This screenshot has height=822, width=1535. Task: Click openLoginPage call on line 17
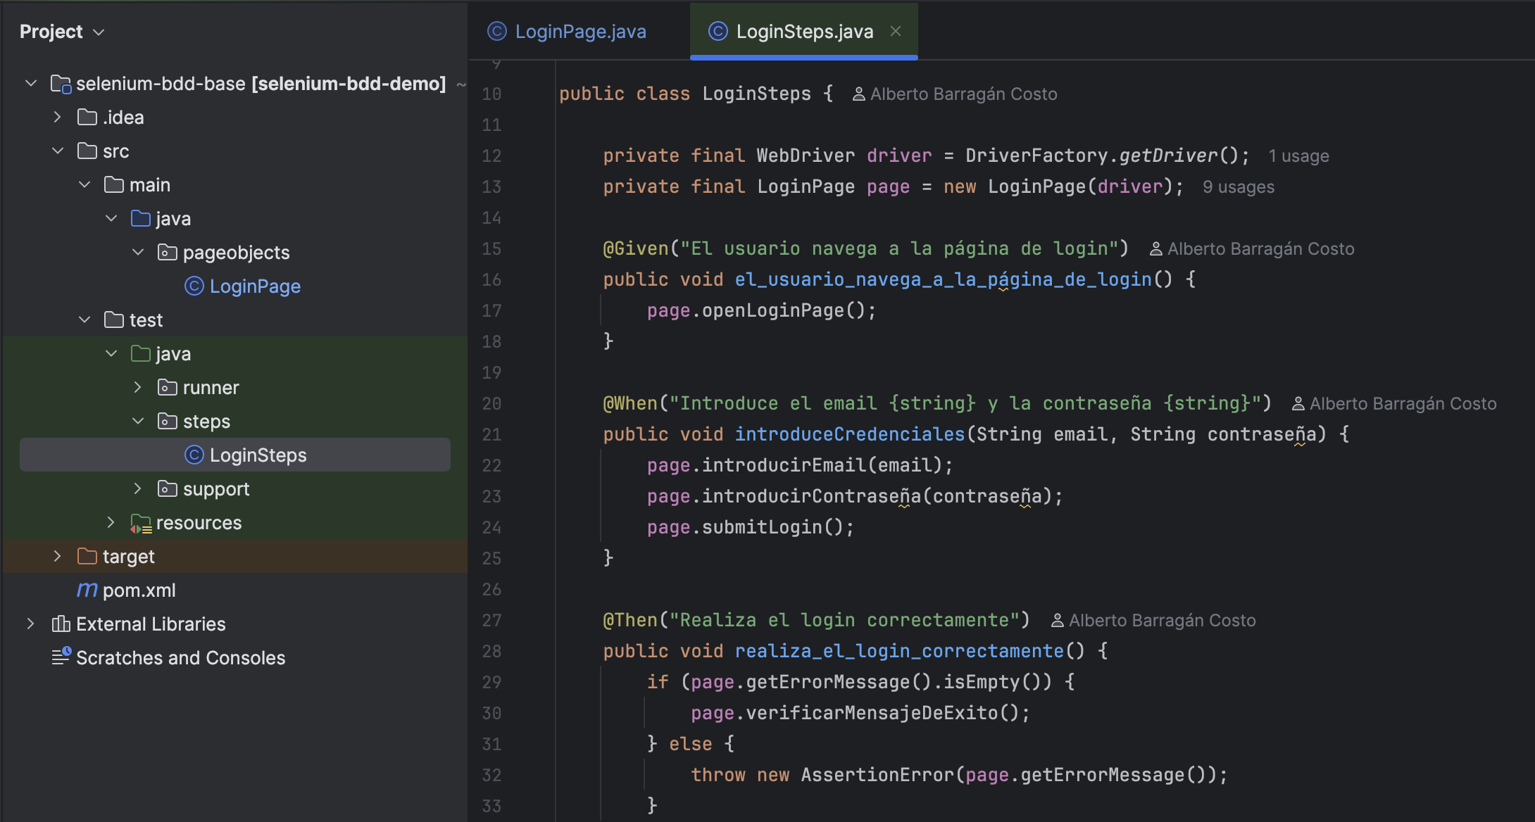[773, 310]
